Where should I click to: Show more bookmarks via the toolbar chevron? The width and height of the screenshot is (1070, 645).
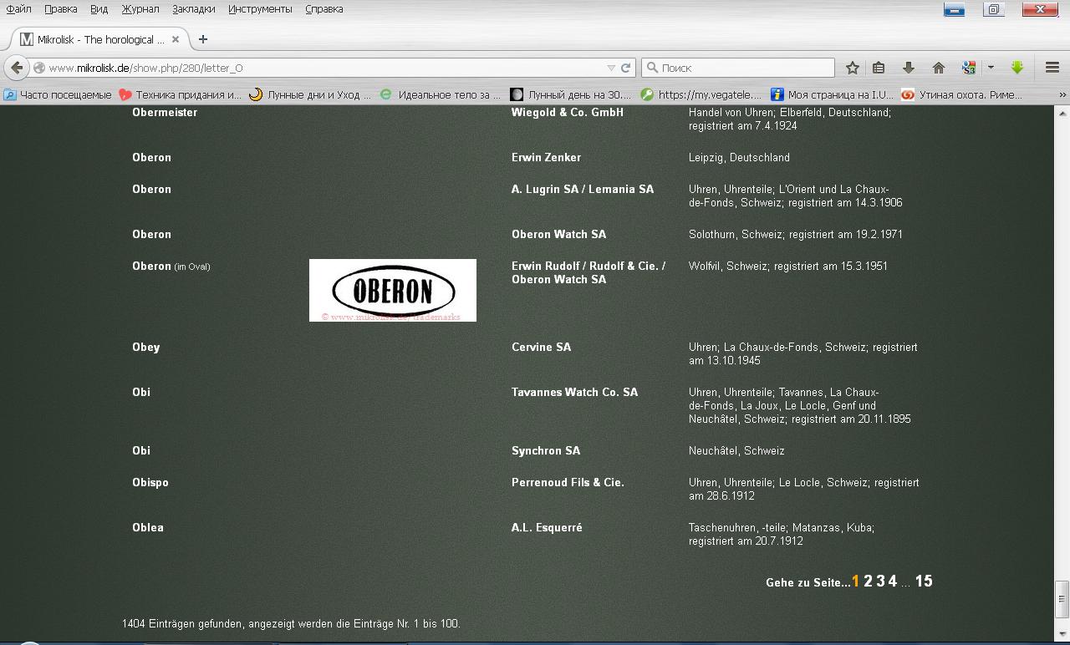1062,94
